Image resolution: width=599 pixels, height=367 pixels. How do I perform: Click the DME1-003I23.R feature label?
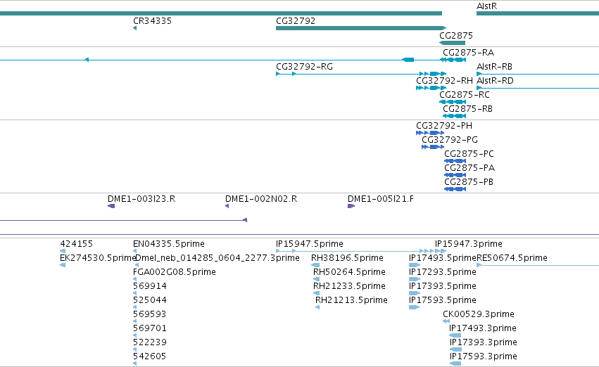click(141, 199)
